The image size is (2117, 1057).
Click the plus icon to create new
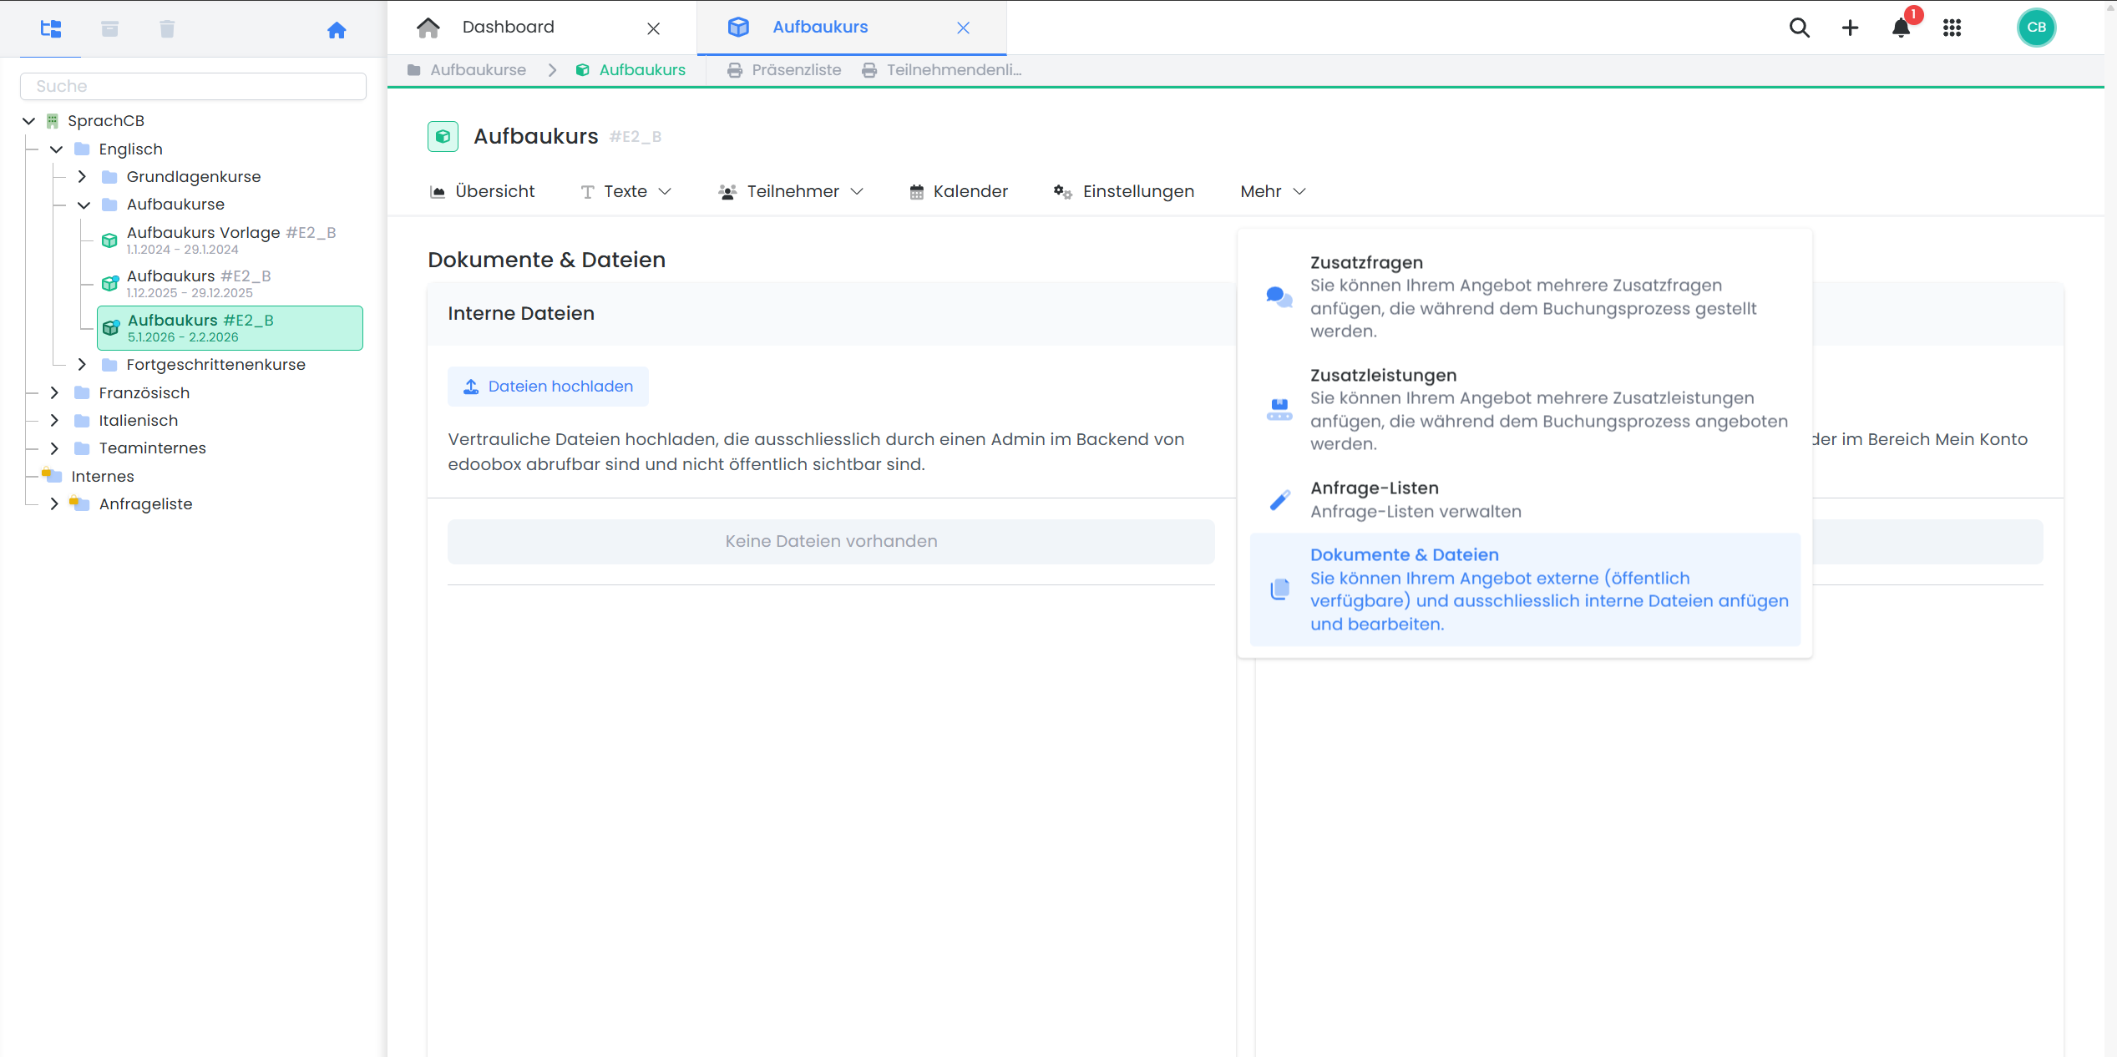pyautogui.click(x=1850, y=28)
